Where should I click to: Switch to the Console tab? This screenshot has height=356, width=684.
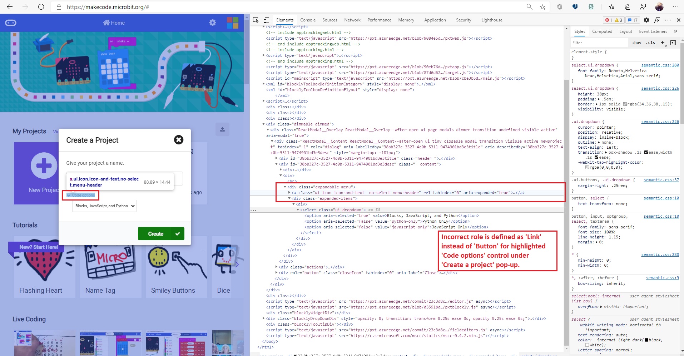click(x=308, y=20)
